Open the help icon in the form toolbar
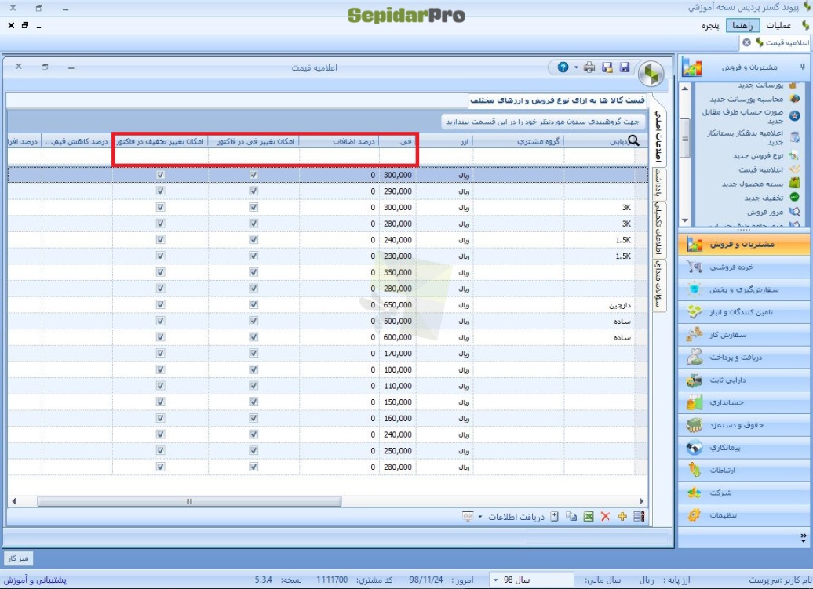813x589 pixels. coord(563,67)
